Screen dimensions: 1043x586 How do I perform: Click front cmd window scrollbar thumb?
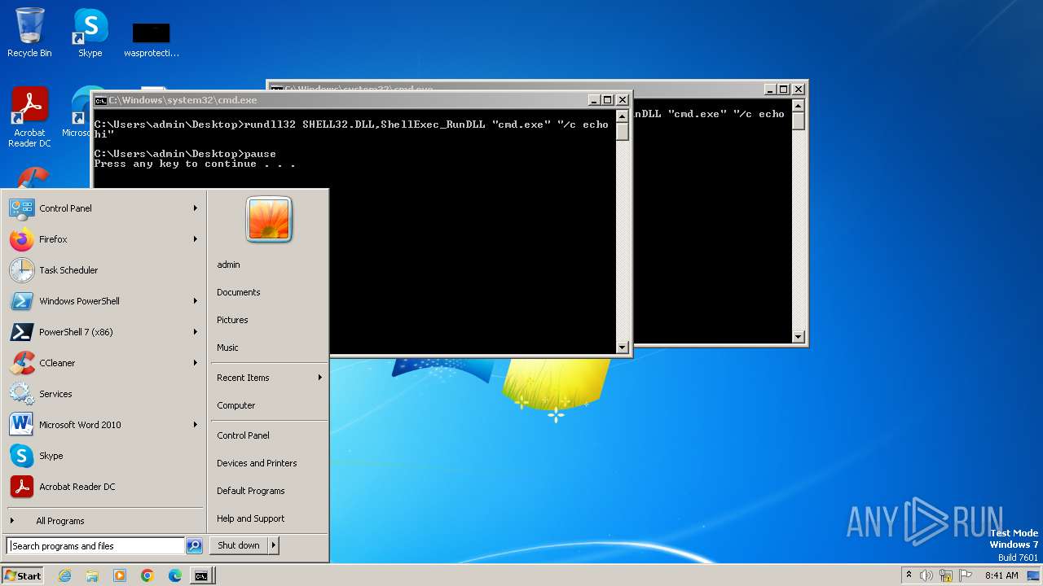click(623, 132)
